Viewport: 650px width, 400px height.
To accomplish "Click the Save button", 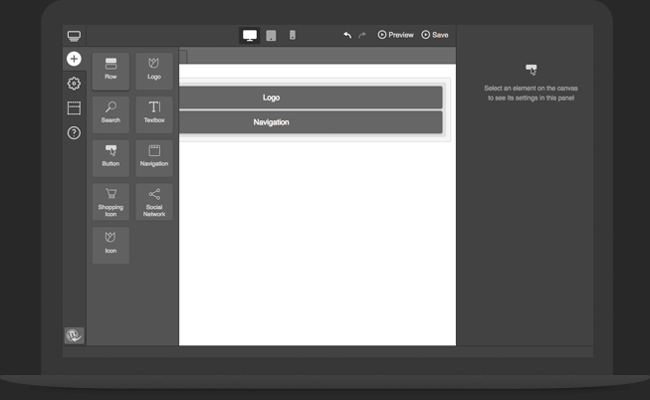I will (x=435, y=35).
